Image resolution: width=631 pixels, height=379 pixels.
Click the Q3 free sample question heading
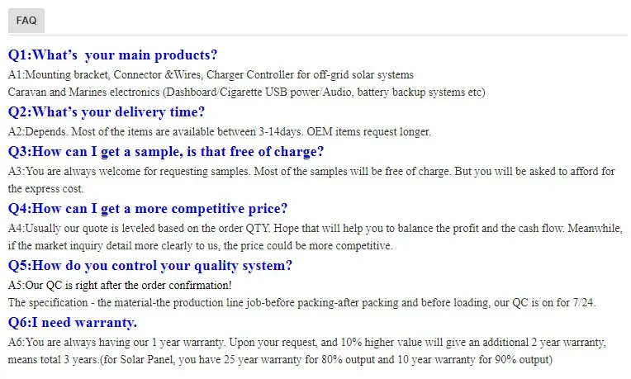tap(166, 152)
